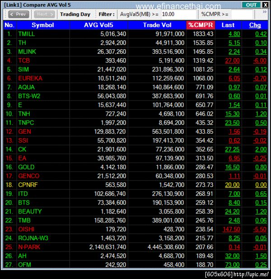This screenshot has height=279, width=271.
Task: Click the AvgVal5(MB) filter input field
Action: tap(178, 14)
